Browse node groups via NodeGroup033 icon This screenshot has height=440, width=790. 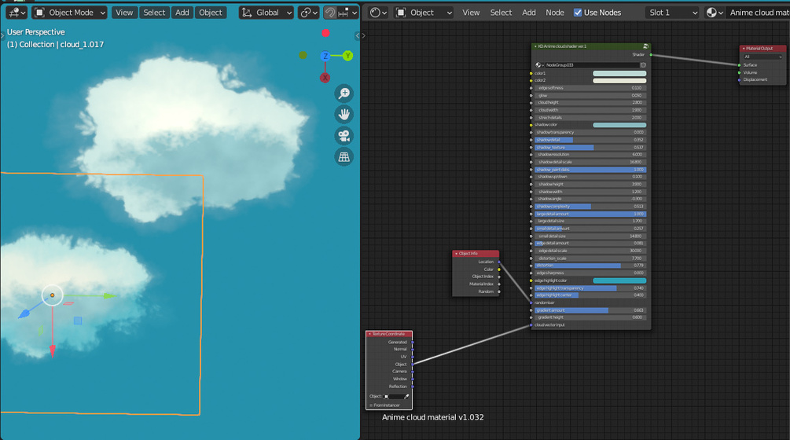539,65
